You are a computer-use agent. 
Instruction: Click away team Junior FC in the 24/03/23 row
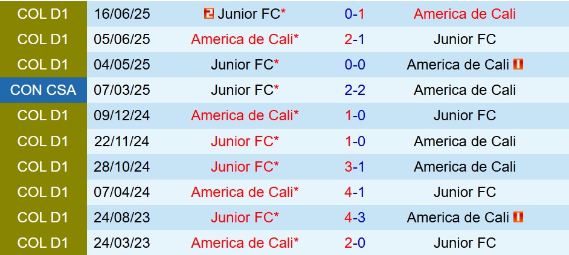pos(465,243)
